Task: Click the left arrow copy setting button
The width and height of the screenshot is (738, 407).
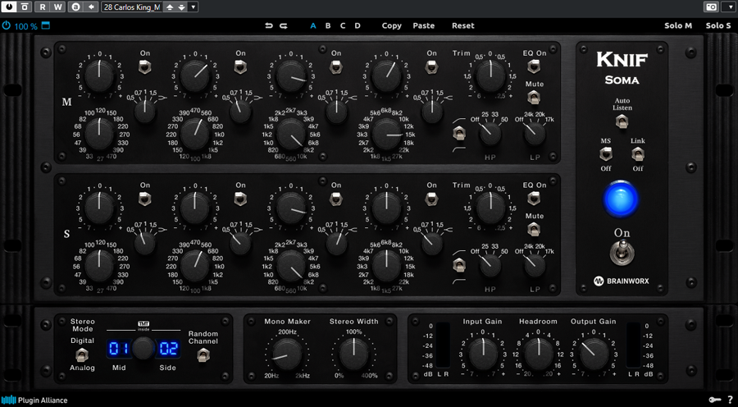Action: [91, 7]
